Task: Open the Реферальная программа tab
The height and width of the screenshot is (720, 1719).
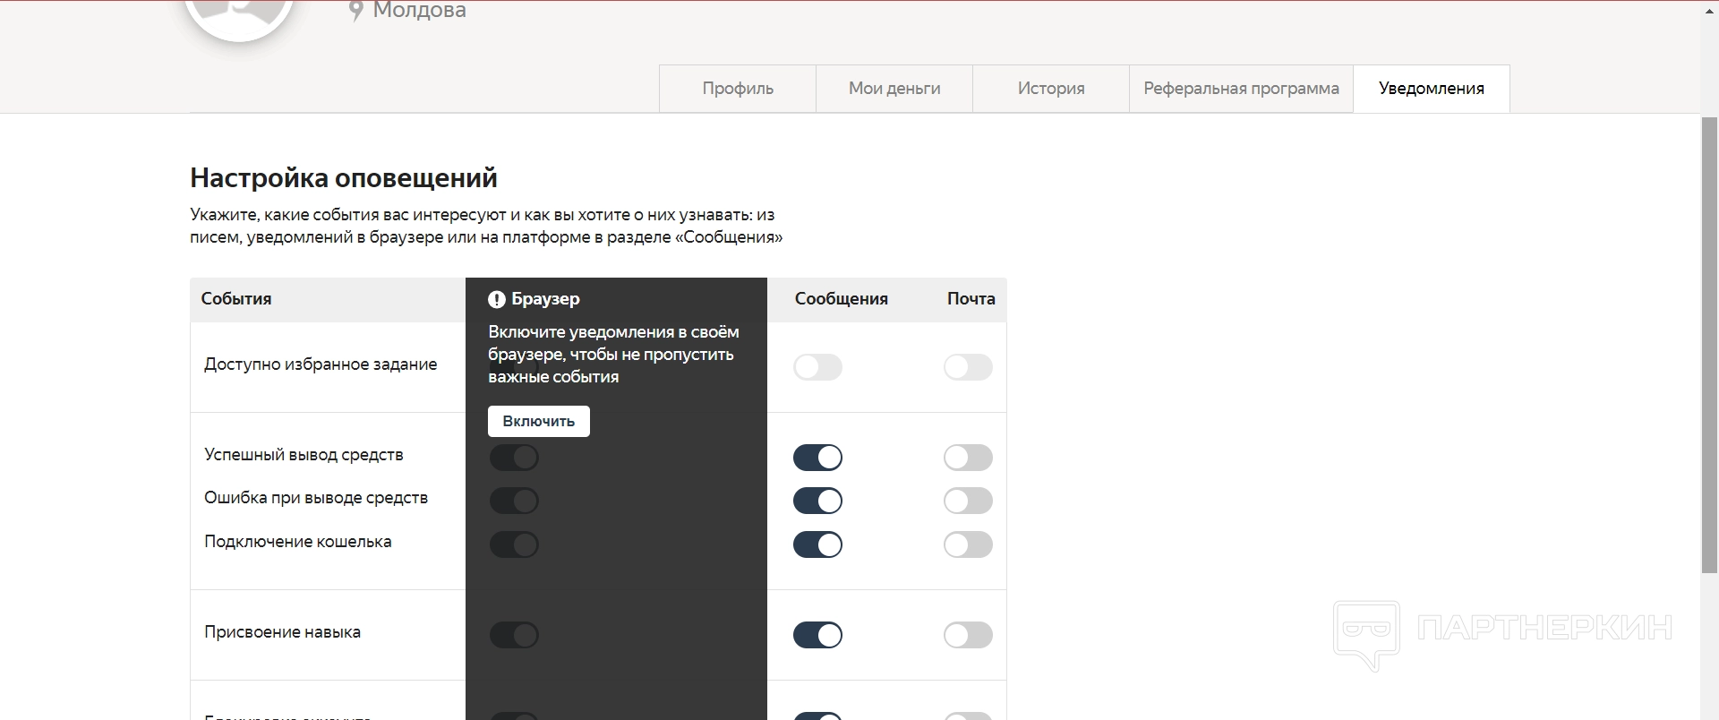Action: pos(1241,89)
